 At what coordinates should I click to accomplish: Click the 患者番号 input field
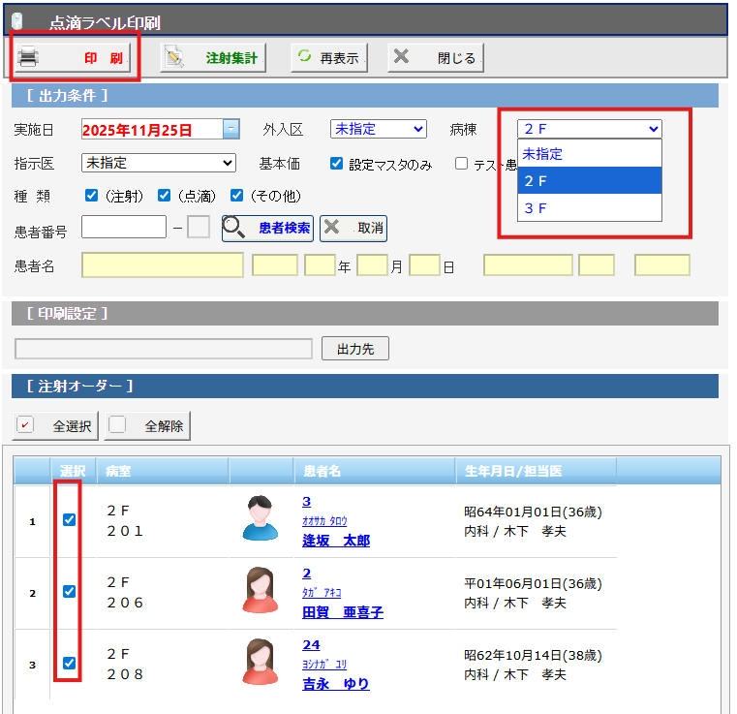[124, 228]
